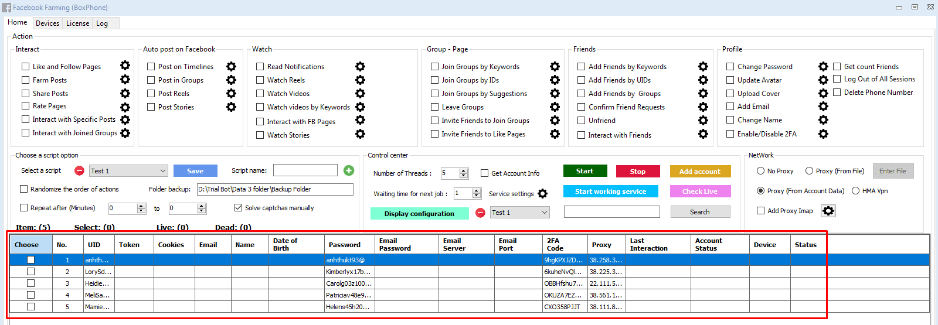The height and width of the screenshot is (325, 938).
Task: Open settings gear for Farm Posts
Action: [125, 79]
